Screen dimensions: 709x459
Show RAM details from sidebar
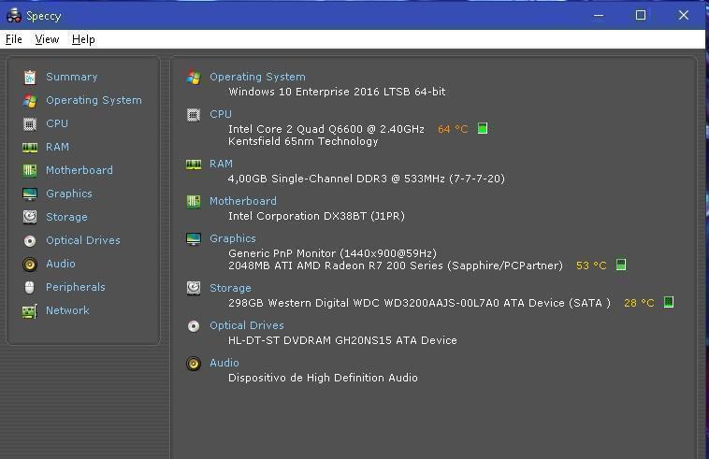point(57,147)
